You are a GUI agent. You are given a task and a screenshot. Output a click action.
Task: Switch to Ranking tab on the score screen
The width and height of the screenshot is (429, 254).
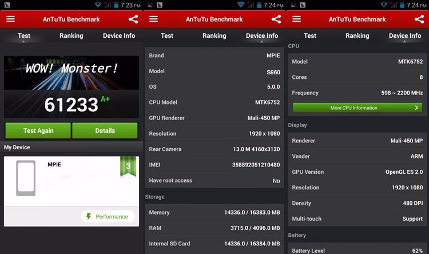(x=71, y=35)
